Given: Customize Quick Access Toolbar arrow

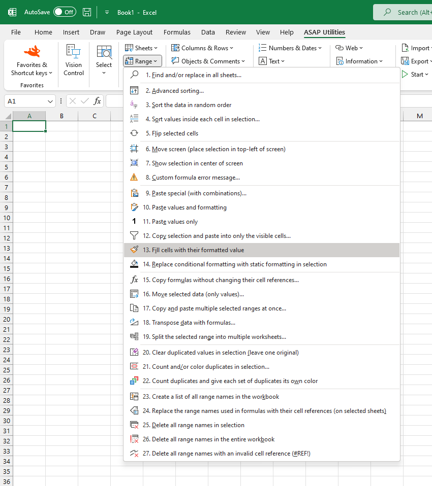Looking at the screenshot, I should point(107,12).
